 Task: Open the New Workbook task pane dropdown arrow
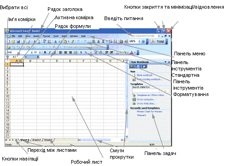[165, 62]
